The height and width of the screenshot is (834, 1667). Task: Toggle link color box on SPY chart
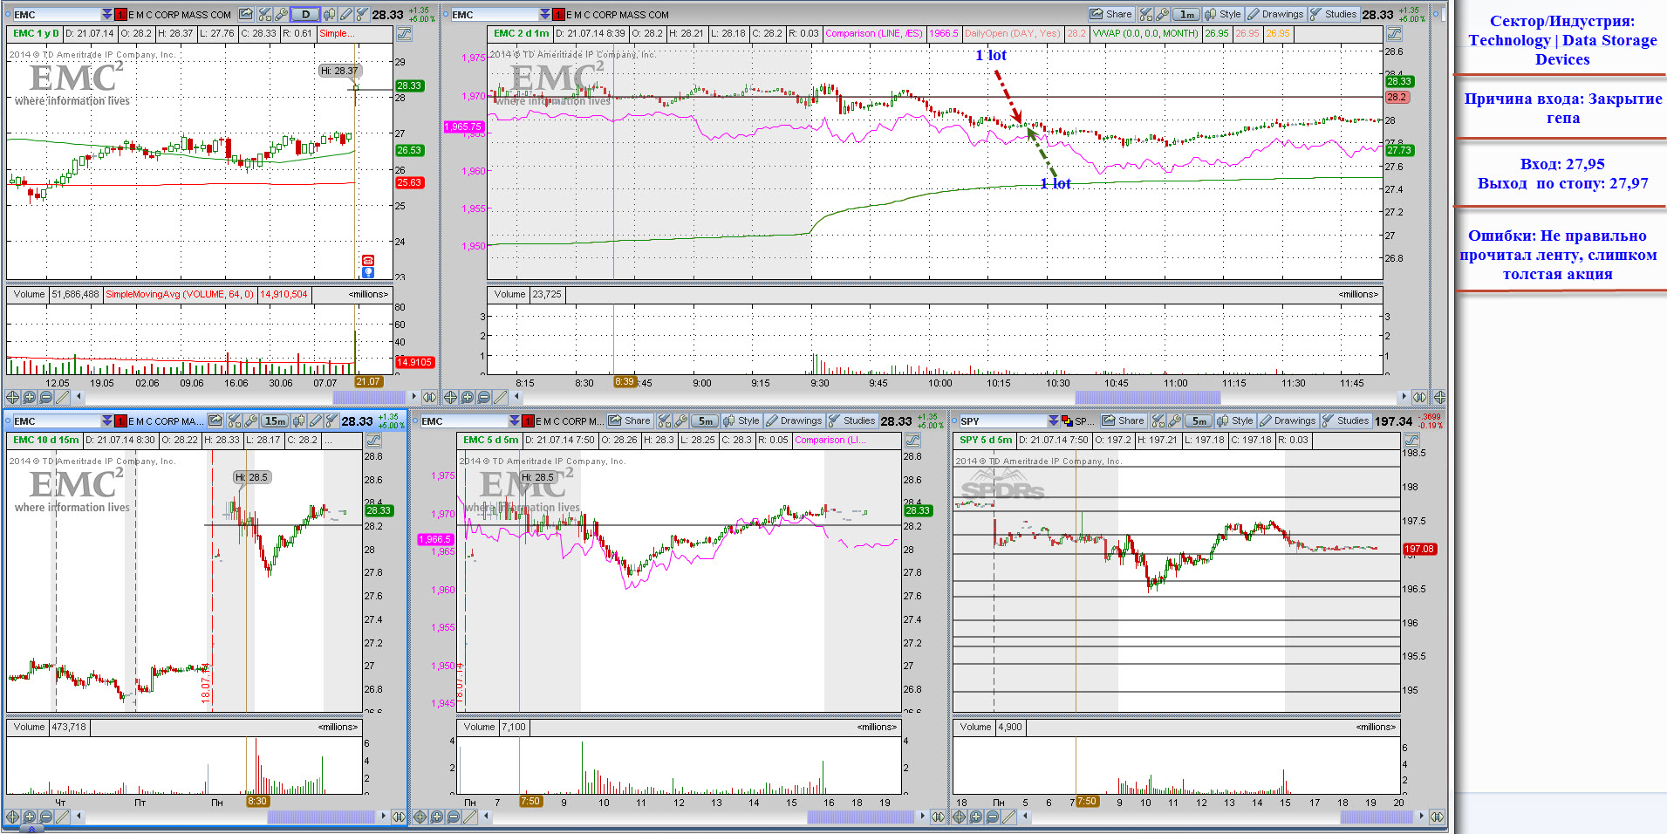1067,420
